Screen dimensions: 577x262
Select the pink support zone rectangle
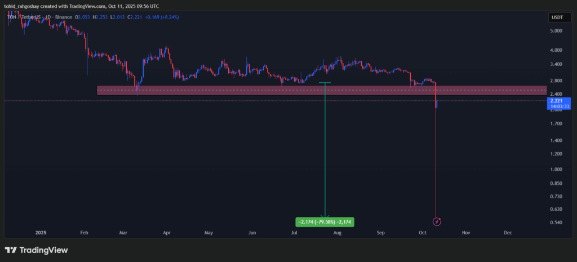[x=225, y=90]
